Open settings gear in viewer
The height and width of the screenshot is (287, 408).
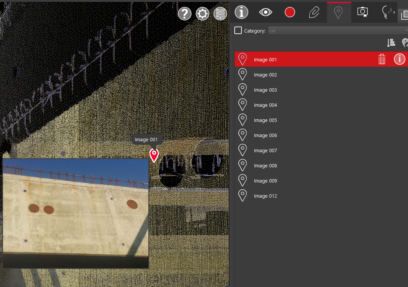click(202, 14)
